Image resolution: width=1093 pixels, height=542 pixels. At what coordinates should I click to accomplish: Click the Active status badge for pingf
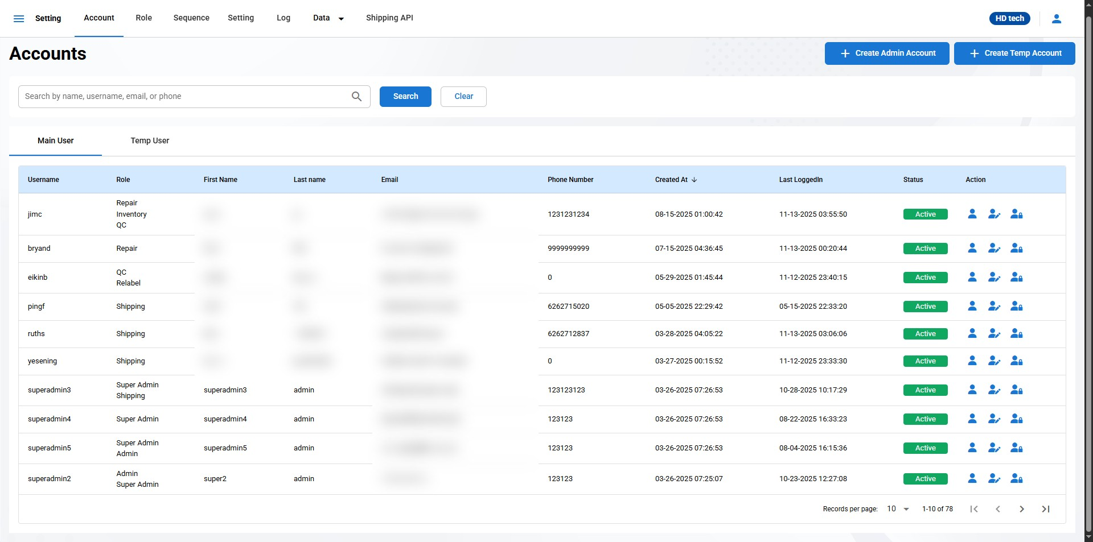coord(925,307)
